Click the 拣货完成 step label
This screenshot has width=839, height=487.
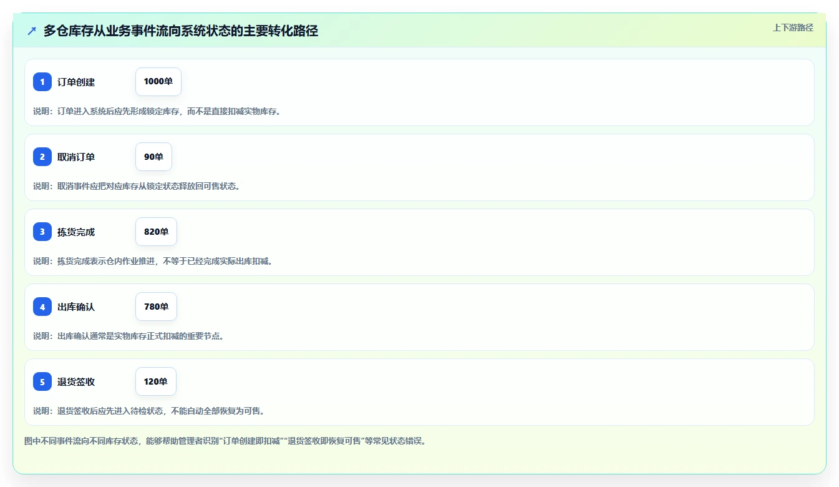[76, 232]
